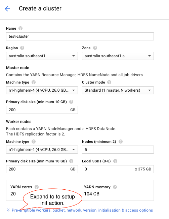The width and height of the screenshot is (169, 219).
Task: Click the test-cluster Name field
Action: [x=80, y=36]
